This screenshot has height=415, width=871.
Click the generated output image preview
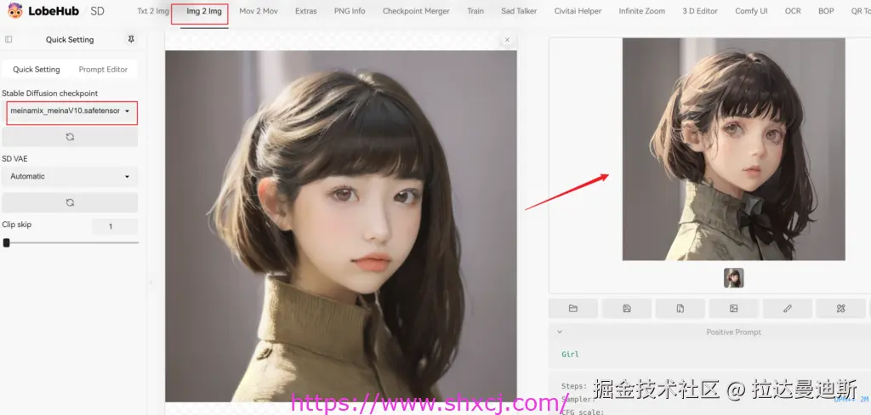click(733, 149)
